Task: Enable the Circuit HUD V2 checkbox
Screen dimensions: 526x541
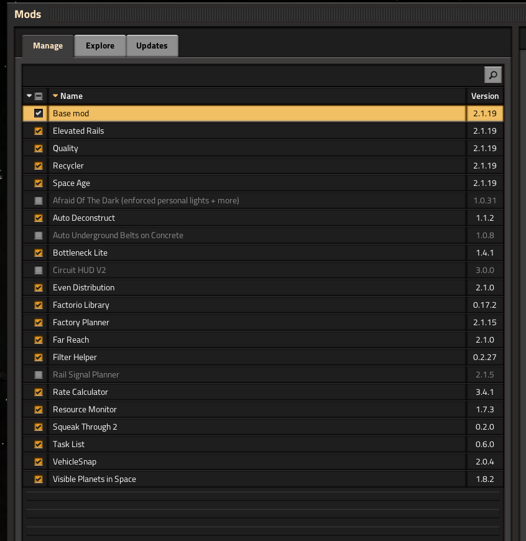Action: (x=39, y=270)
